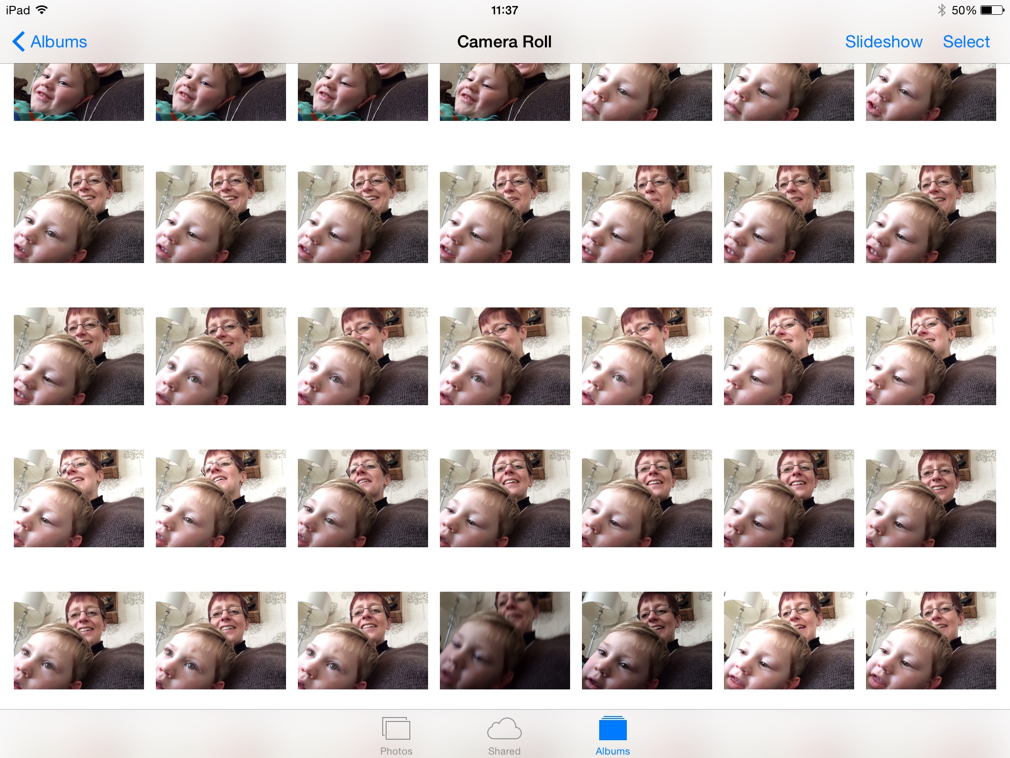Open the Photos tab icon

point(396,728)
